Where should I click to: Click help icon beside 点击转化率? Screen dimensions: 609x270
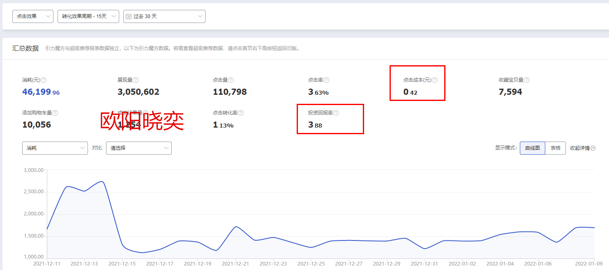pos(241,113)
